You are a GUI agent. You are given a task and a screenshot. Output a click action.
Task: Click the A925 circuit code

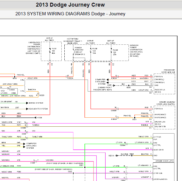pos(134,75)
